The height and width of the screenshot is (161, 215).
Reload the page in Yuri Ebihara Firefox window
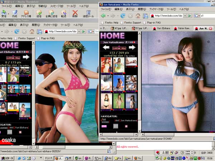(17, 31)
